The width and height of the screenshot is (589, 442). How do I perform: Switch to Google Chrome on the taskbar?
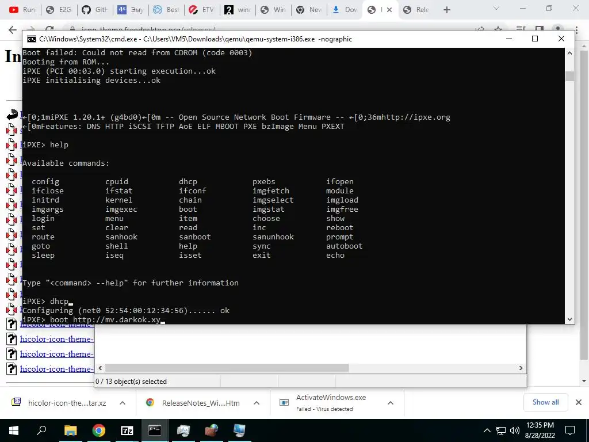tap(98, 430)
